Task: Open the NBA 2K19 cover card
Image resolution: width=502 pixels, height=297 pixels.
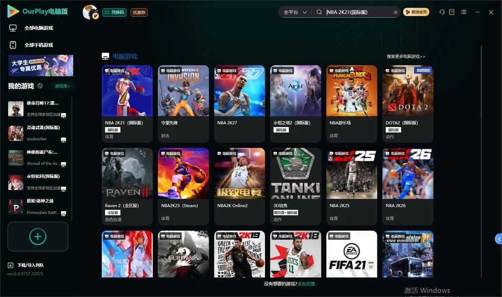Action: (239, 254)
